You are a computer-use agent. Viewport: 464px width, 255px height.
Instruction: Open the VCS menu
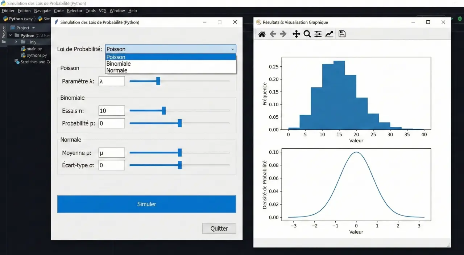pyautogui.click(x=103, y=11)
